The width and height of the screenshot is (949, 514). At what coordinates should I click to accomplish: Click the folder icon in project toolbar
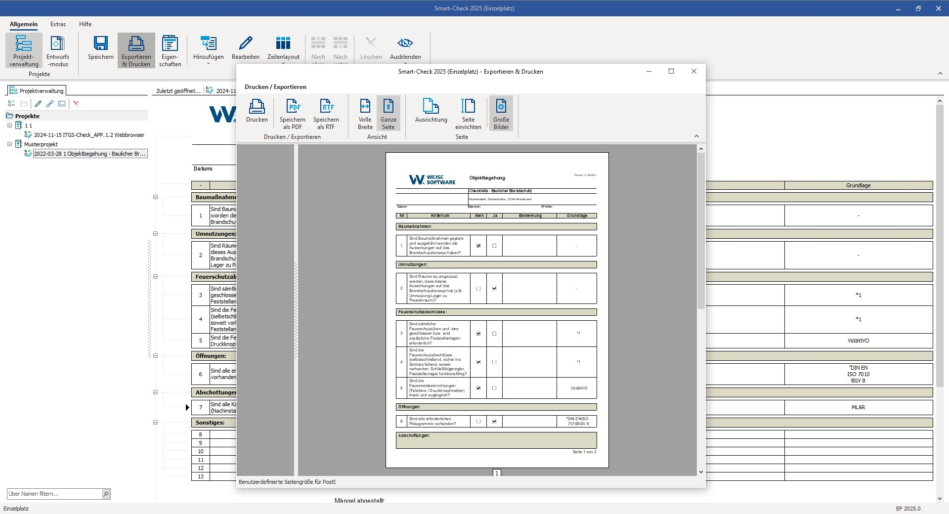pyautogui.click(x=24, y=104)
